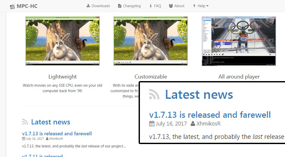Click the Changelog document icon
The height and width of the screenshot is (157, 285).
[120, 6]
